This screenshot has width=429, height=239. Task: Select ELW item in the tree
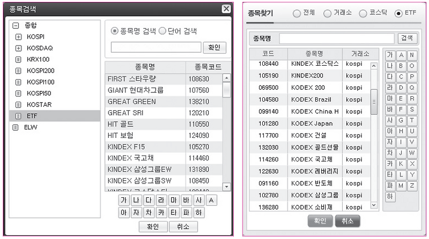click(x=31, y=127)
